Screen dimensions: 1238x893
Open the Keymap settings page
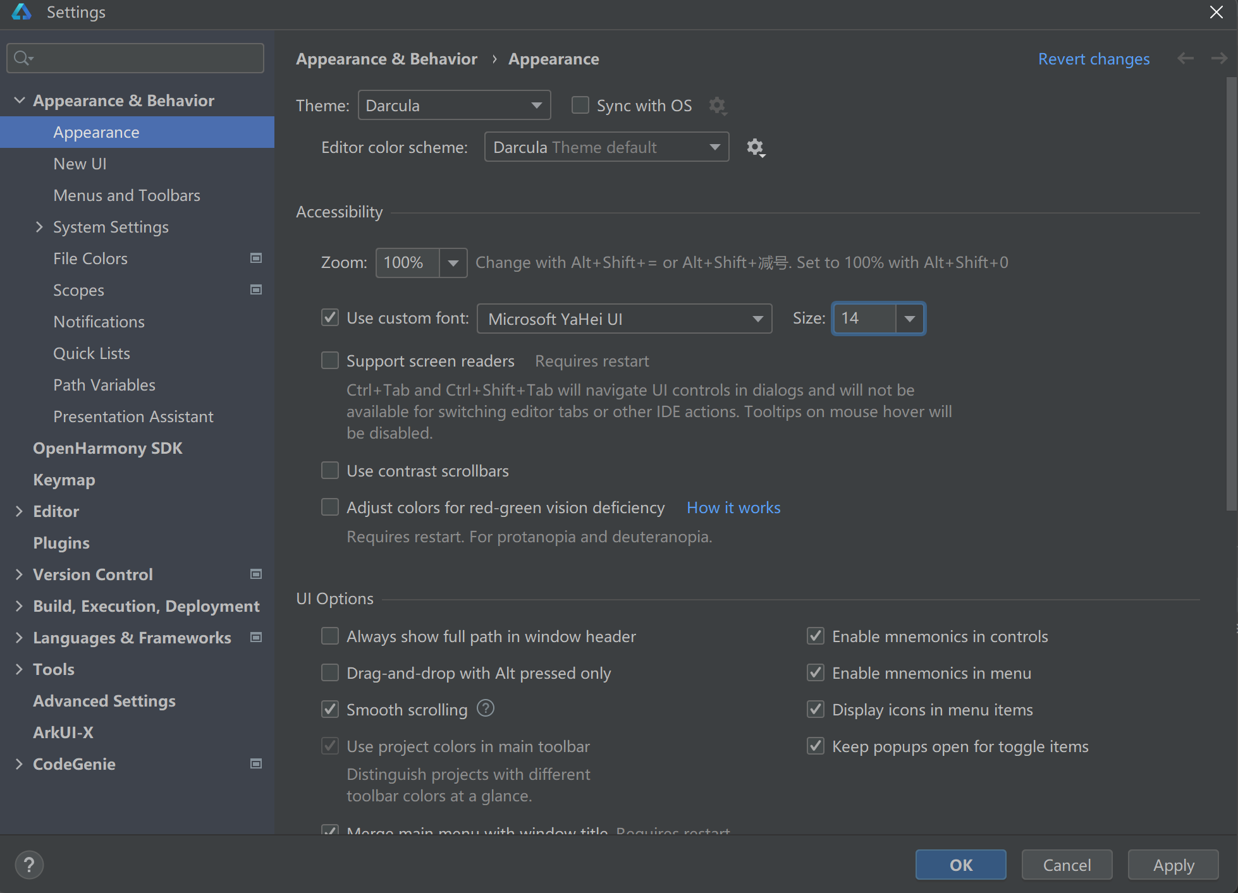[64, 480]
